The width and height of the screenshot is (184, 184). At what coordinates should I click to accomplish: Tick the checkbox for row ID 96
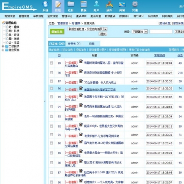point(51,88)
